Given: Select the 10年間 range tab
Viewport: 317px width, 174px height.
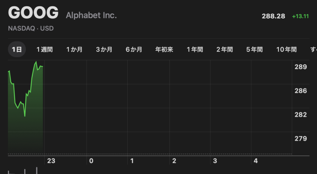Looking at the screenshot, I should (286, 49).
